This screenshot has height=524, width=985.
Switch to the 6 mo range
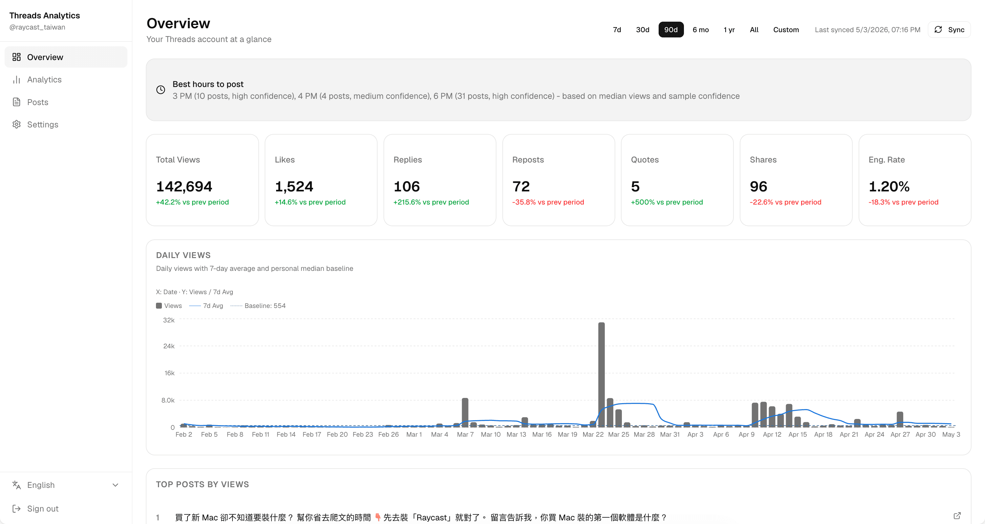701,30
